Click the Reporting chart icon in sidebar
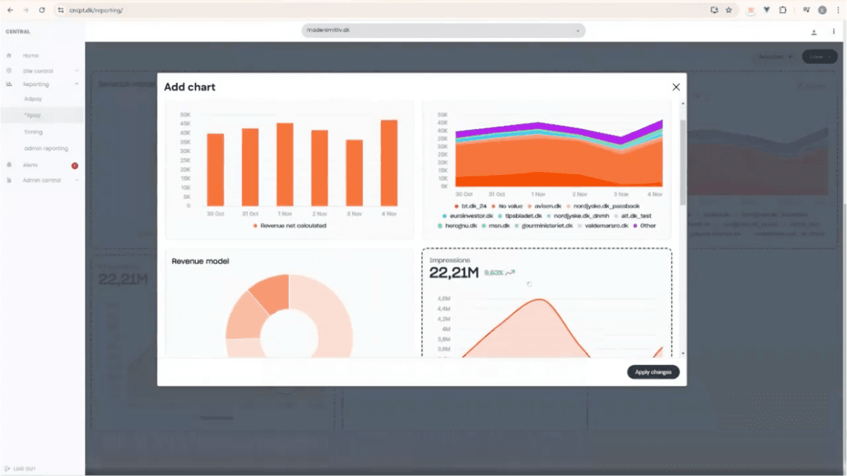847x476 pixels. (x=9, y=85)
